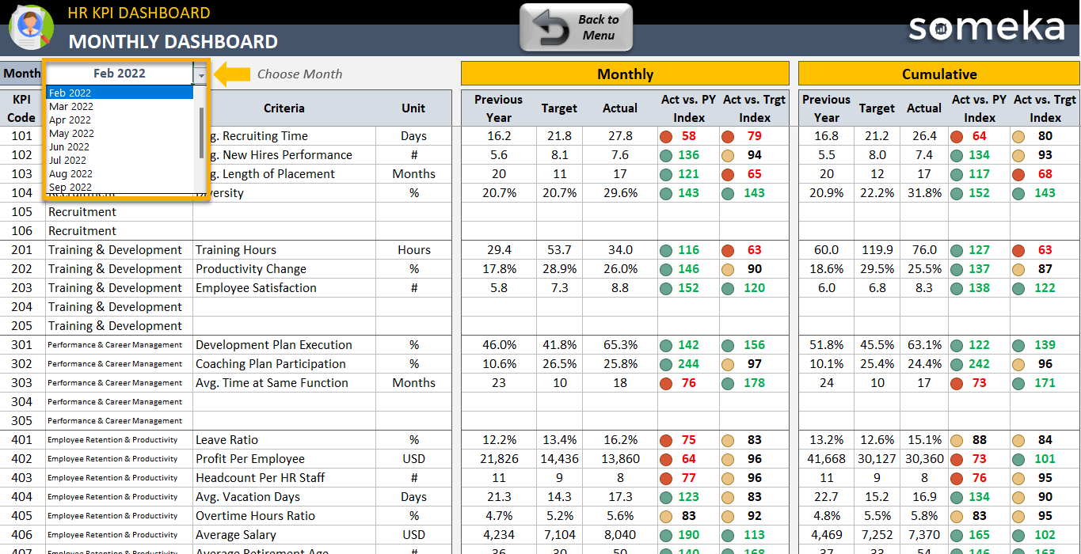Click the green indicator beside monthly index 190
The image size is (1081, 554).
click(x=666, y=535)
